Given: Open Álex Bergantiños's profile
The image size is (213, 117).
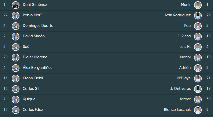Looking at the screenshot, I should [x=37, y=68].
